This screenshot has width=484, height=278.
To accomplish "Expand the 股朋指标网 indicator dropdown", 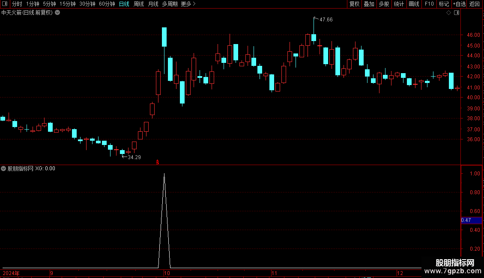I will 3,169.
